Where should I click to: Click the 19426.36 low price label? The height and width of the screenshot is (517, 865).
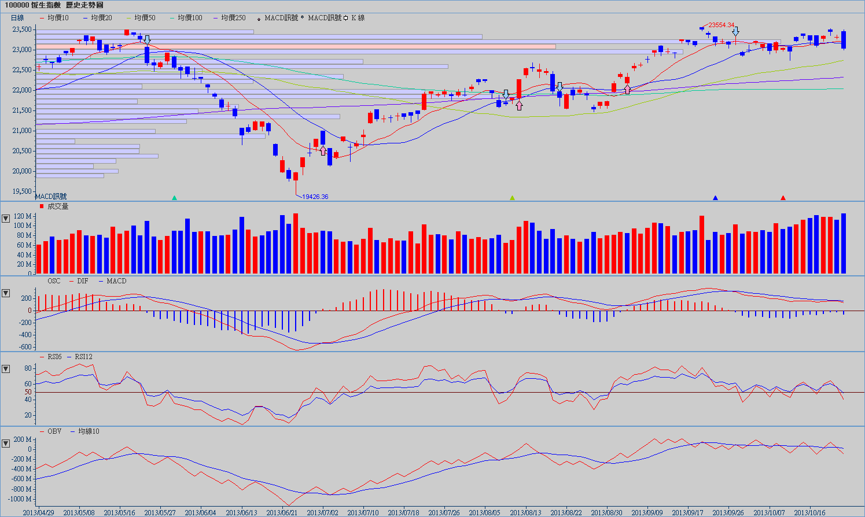315,197
